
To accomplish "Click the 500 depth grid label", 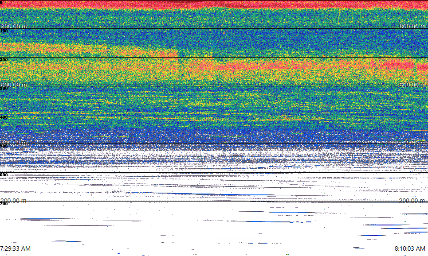I will tap(4, 146).
